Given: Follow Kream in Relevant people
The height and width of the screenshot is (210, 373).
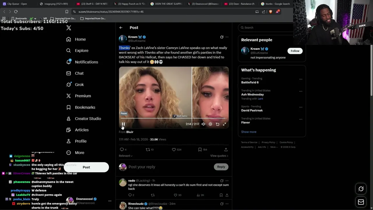Looking at the screenshot, I should pos(295,51).
